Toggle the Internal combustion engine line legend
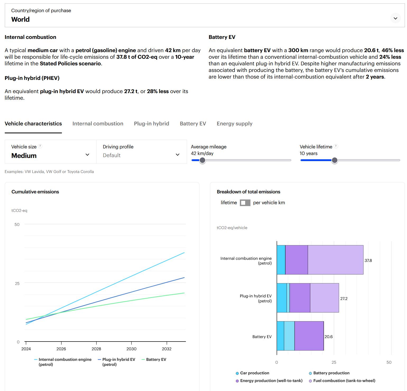The image size is (407, 391). coord(63,362)
